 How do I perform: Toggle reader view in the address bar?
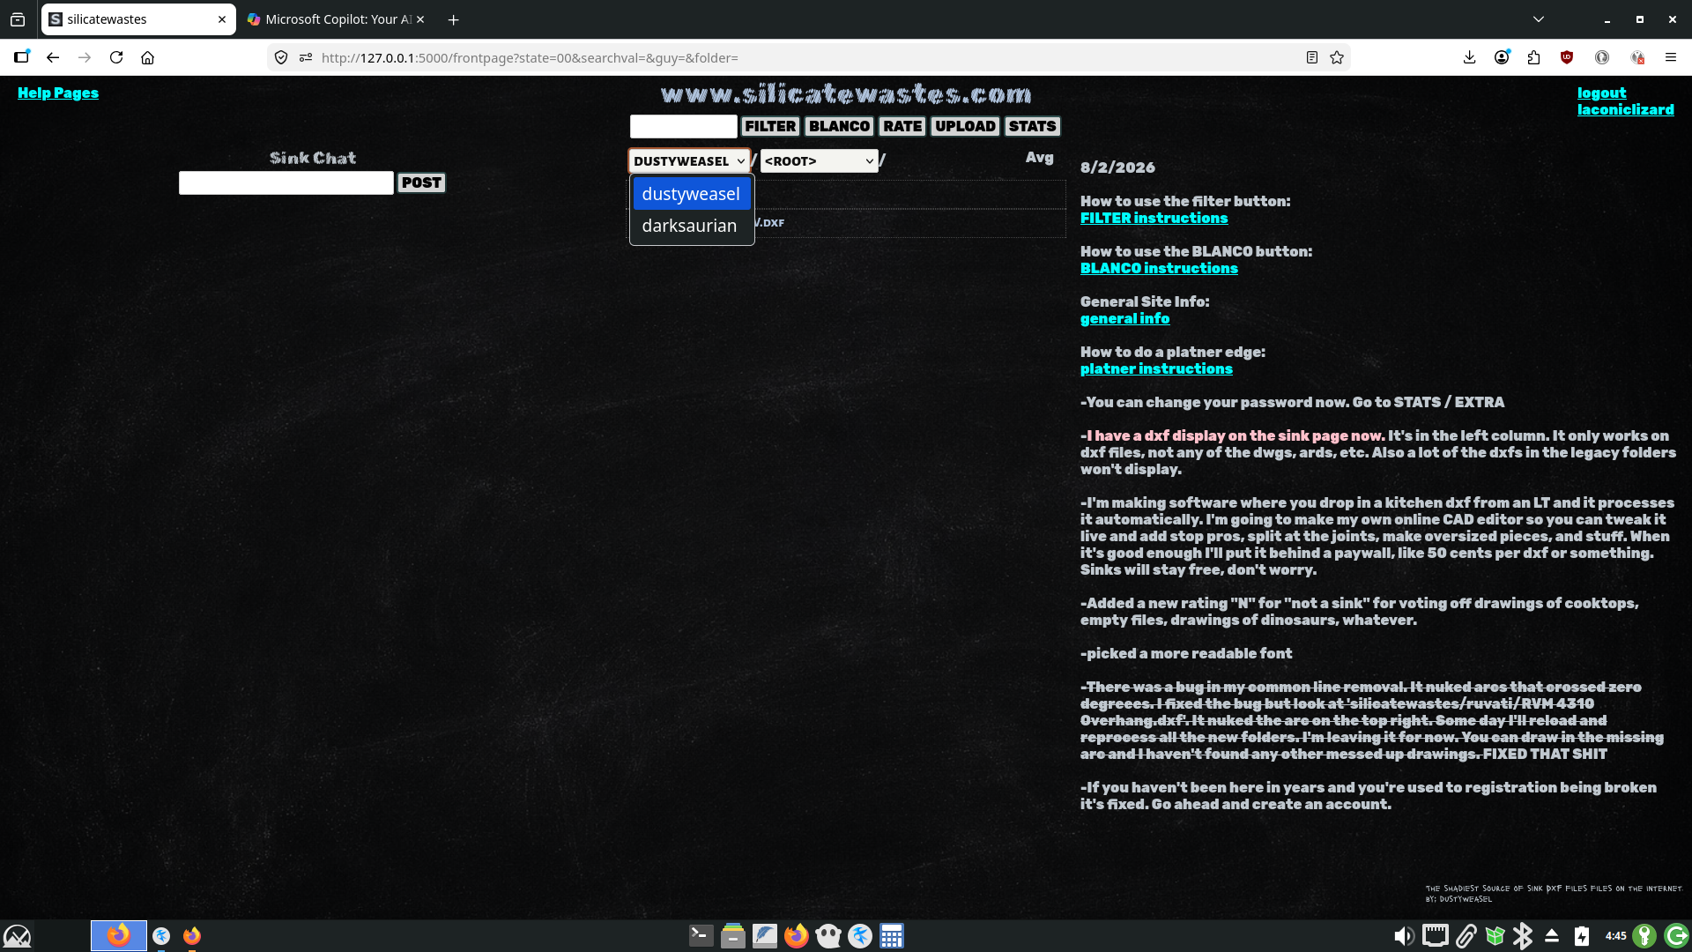tap(1311, 57)
